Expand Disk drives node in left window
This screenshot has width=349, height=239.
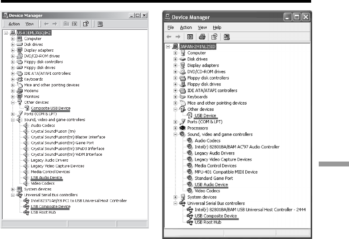(x=13, y=45)
